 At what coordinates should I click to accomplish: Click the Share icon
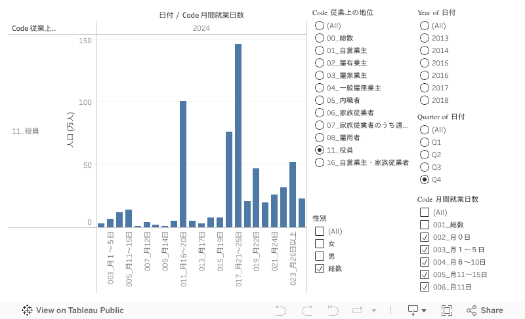pyautogui.click(x=471, y=310)
